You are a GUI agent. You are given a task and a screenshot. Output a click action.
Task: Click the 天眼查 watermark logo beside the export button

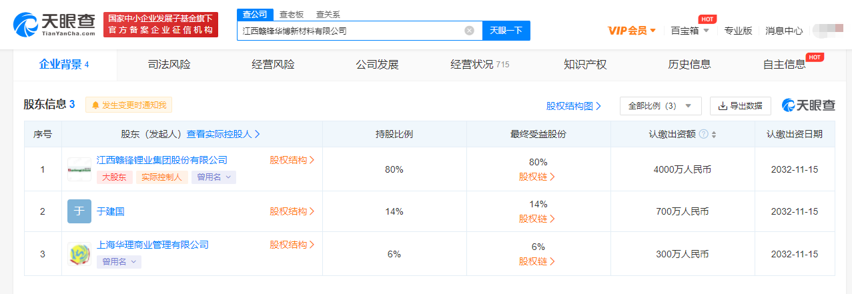(808, 105)
